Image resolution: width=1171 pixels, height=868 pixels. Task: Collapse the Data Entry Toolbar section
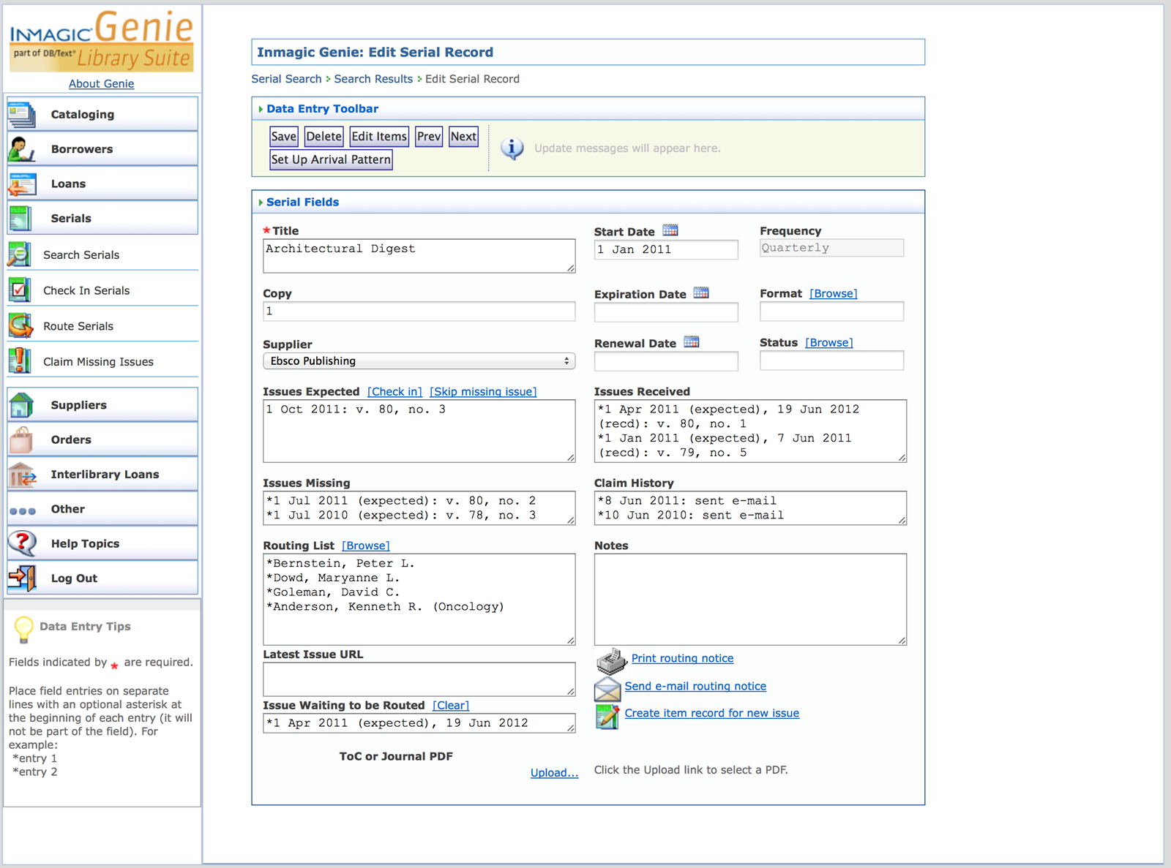pos(261,109)
